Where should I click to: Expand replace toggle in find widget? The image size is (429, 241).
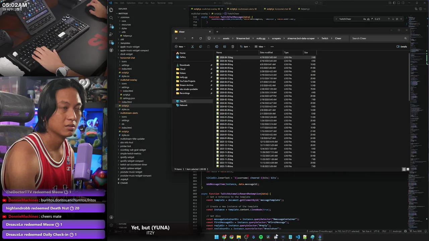point(336,19)
